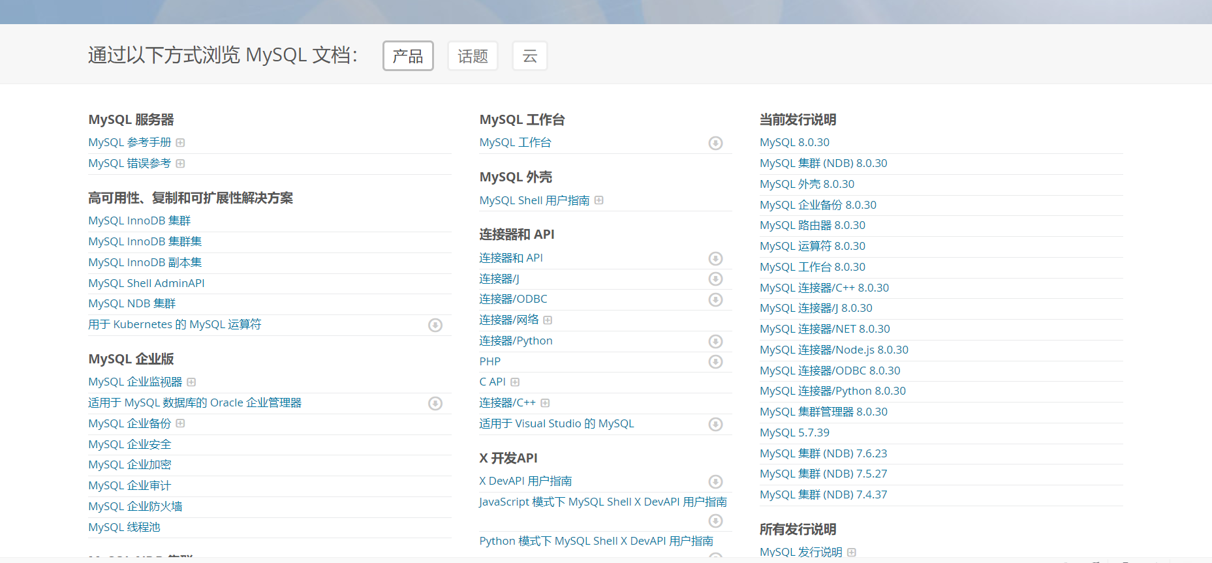This screenshot has height=563, width=1212.
Task: Open MySQL 线程池 link
Action: (x=124, y=527)
